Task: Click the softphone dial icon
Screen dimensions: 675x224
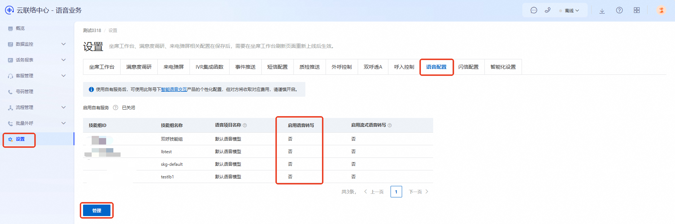Action: (548, 10)
